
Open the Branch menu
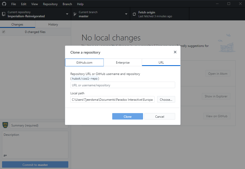point(67,4)
